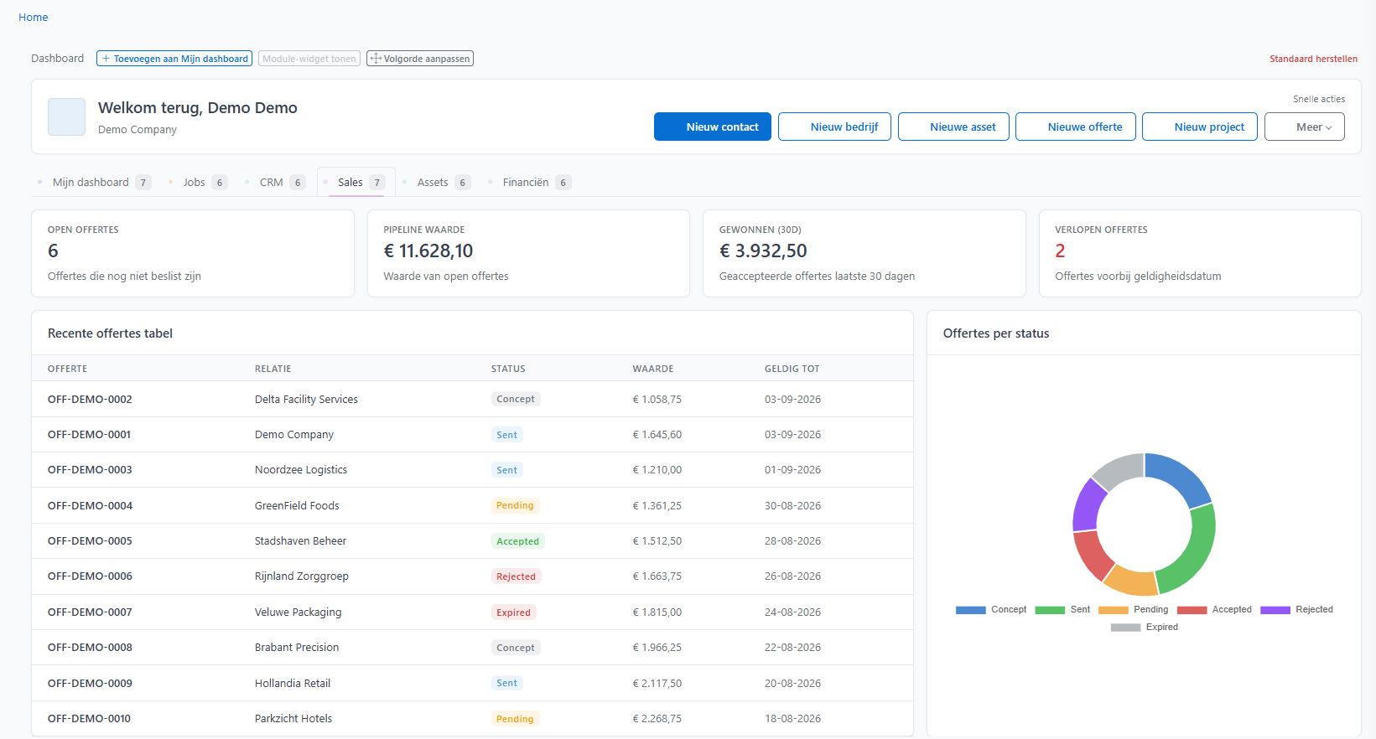Click relatie Noordzee Logistics

301,470
